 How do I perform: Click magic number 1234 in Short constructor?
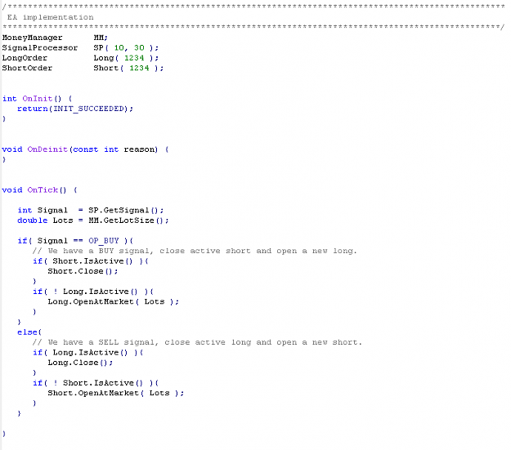coord(139,68)
